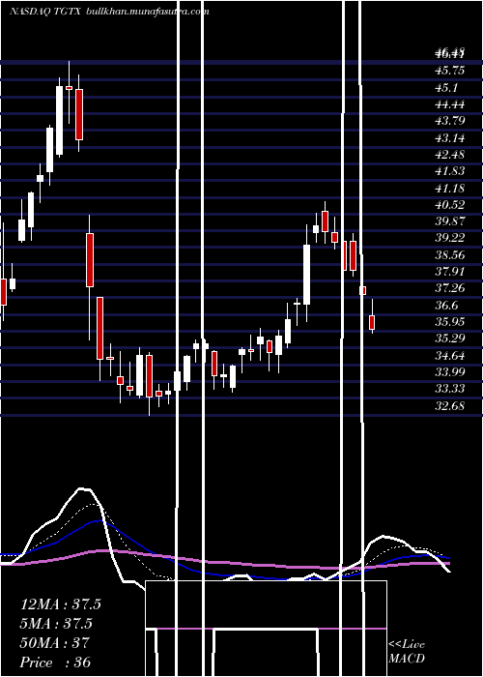
Task: Select the 32.68 price axis label
Action: pos(450,406)
